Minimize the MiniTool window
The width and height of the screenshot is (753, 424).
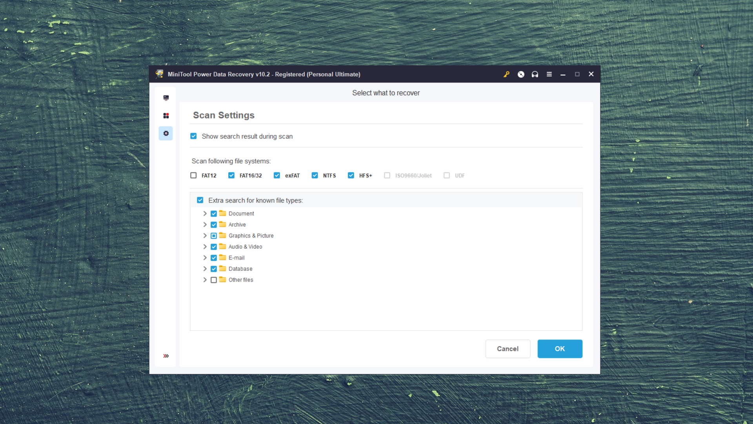563,74
